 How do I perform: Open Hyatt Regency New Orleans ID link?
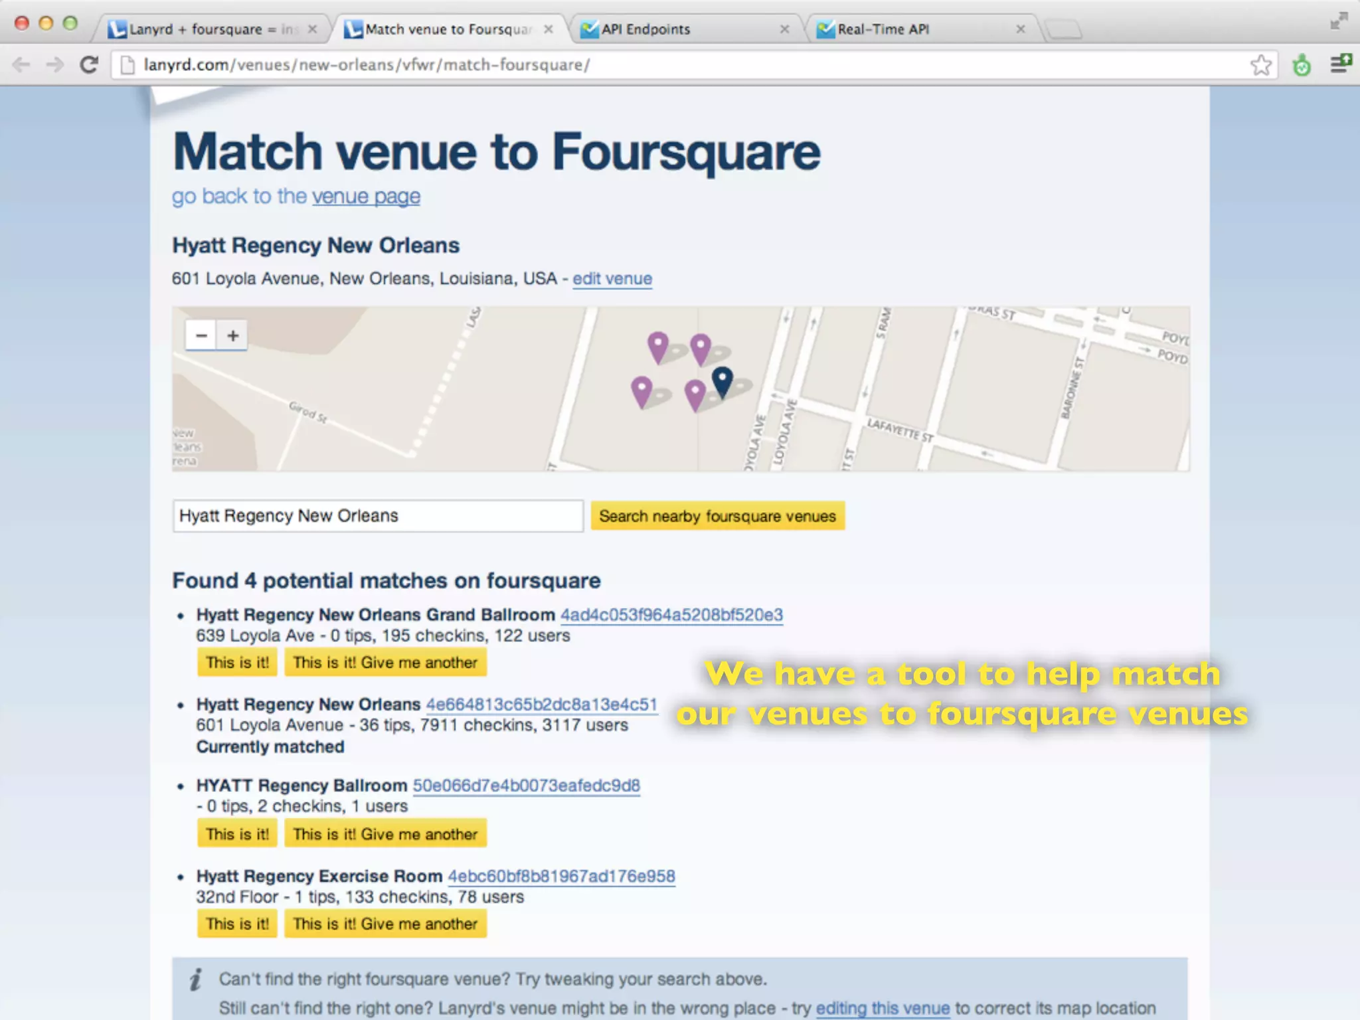(x=541, y=705)
